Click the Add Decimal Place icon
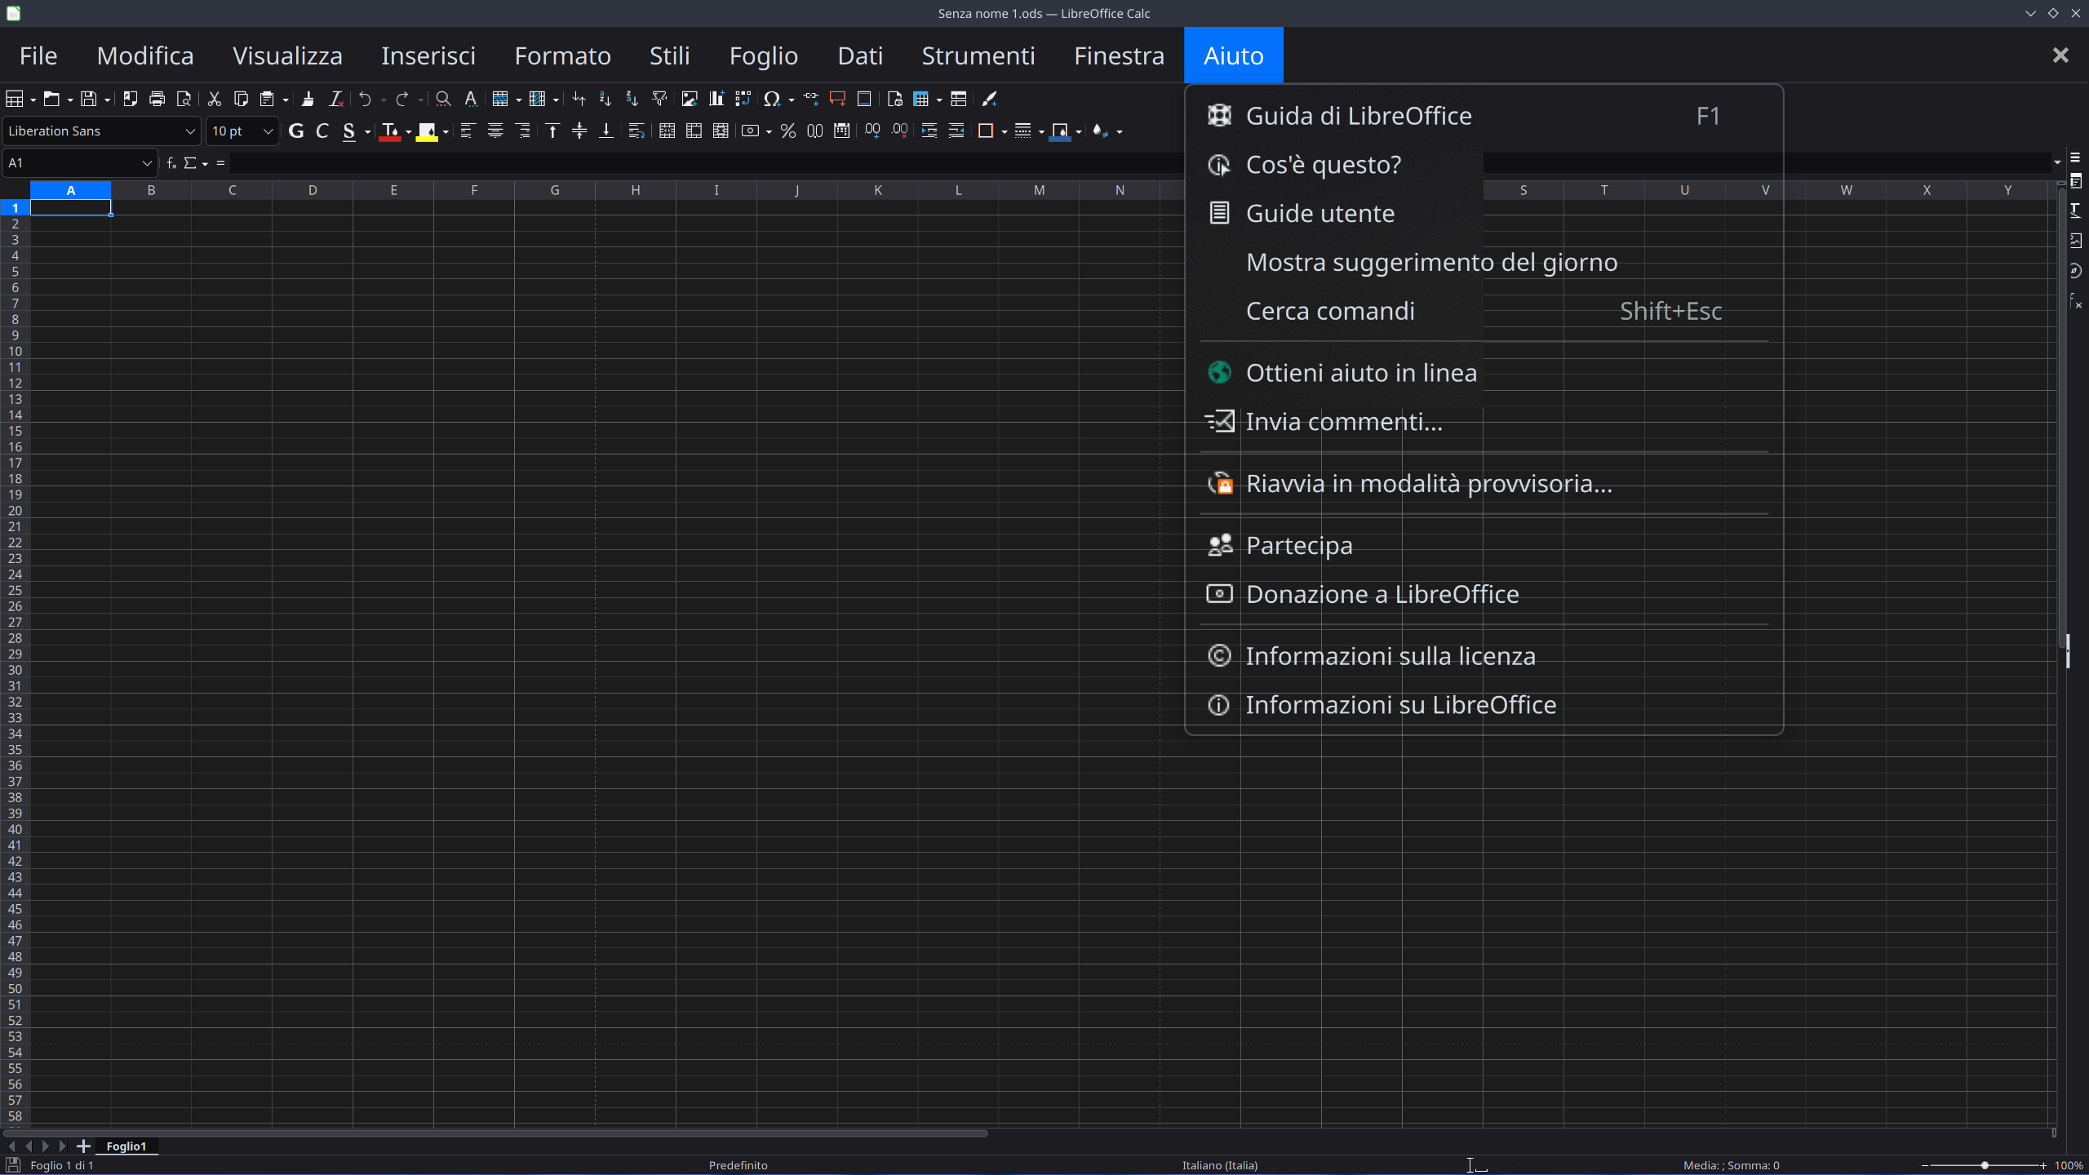 pyautogui.click(x=872, y=131)
